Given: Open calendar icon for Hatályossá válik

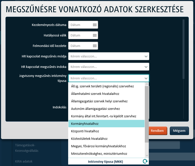Looking at the screenshot, I should click(x=95, y=35).
